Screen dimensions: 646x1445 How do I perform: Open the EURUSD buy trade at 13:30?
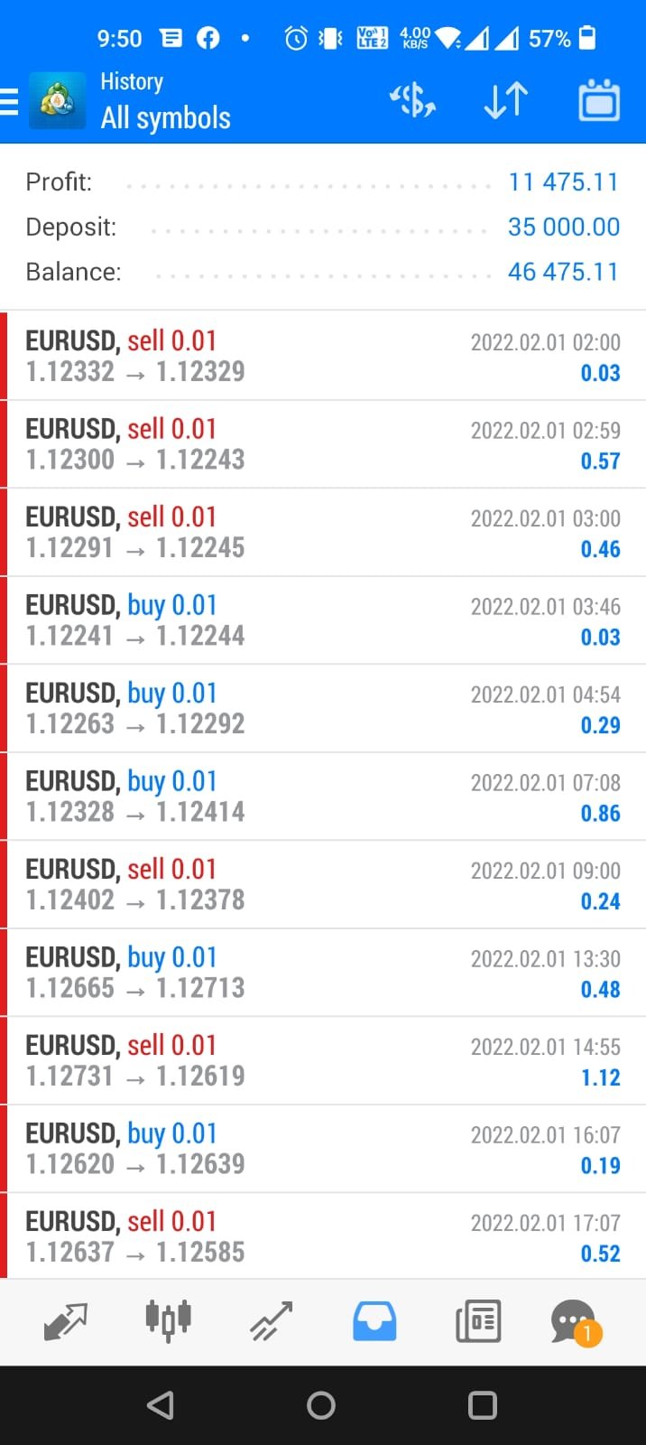(x=323, y=973)
